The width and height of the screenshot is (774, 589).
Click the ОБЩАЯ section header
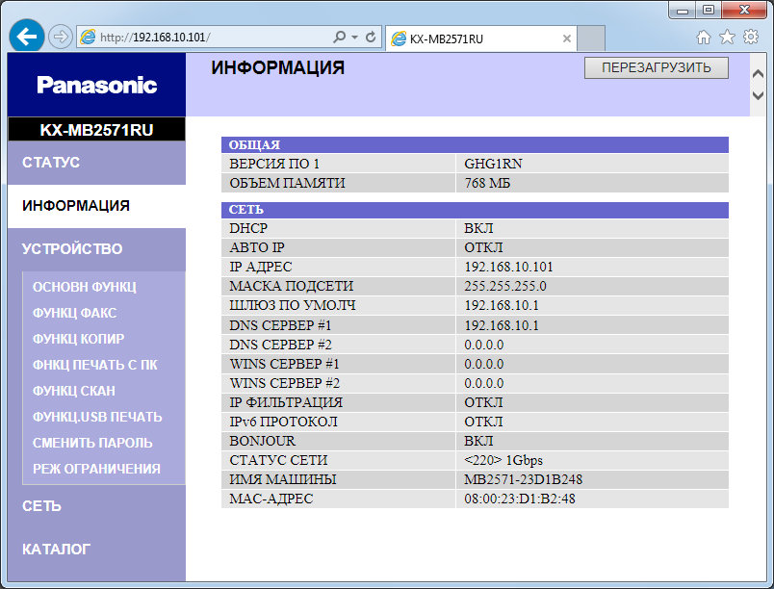click(x=475, y=144)
